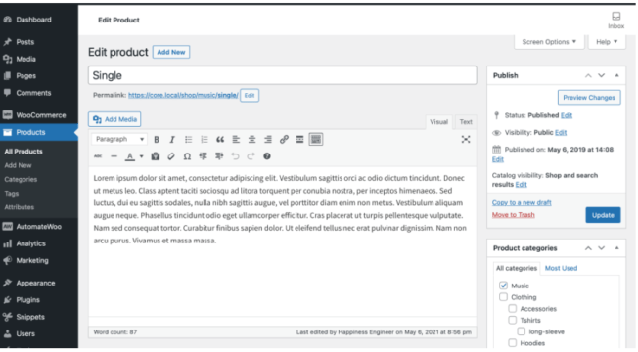Open Analytics in sidebar menu
This screenshot has height=352, width=638.
tap(39, 243)
